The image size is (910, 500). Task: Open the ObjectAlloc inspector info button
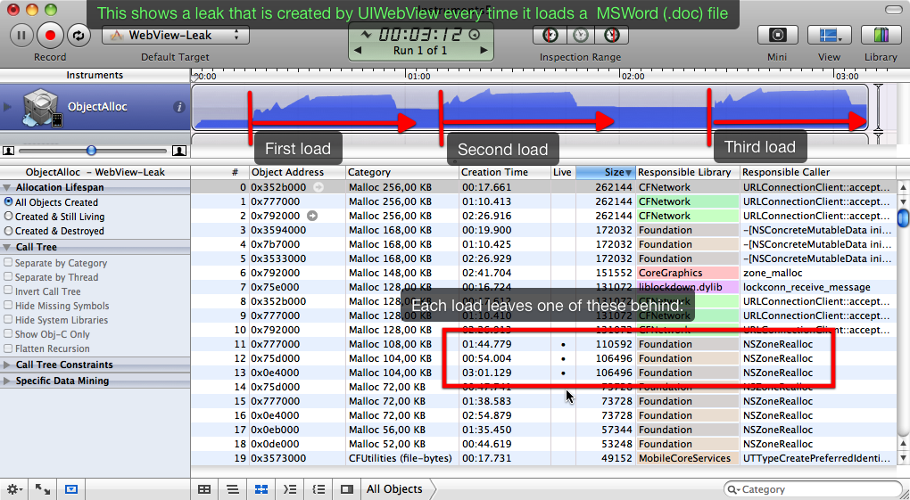(x=179, y=107)
